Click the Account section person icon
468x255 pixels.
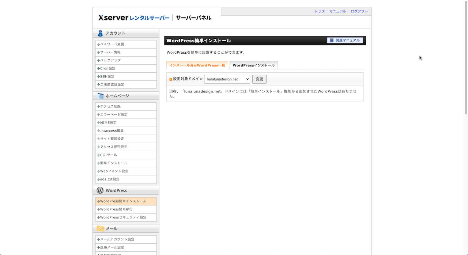[100, 33]
